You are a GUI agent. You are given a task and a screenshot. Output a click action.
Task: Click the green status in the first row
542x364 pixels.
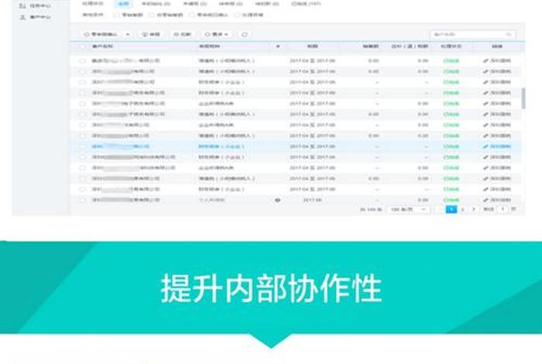coord(451,61)
